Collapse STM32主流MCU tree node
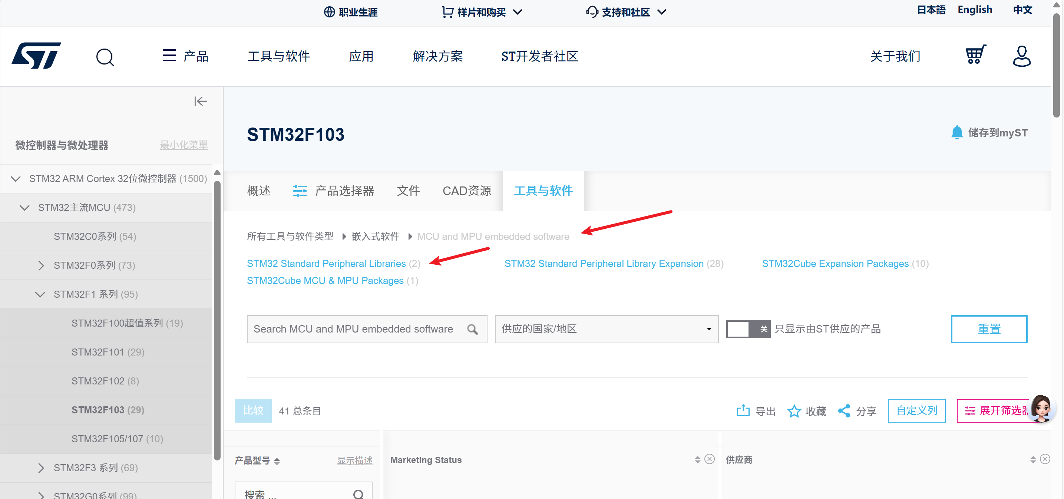The image size is (1064, 499). point(25,208)
